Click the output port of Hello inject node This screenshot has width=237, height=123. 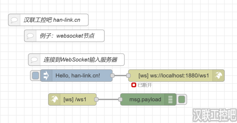click(112, 76)
